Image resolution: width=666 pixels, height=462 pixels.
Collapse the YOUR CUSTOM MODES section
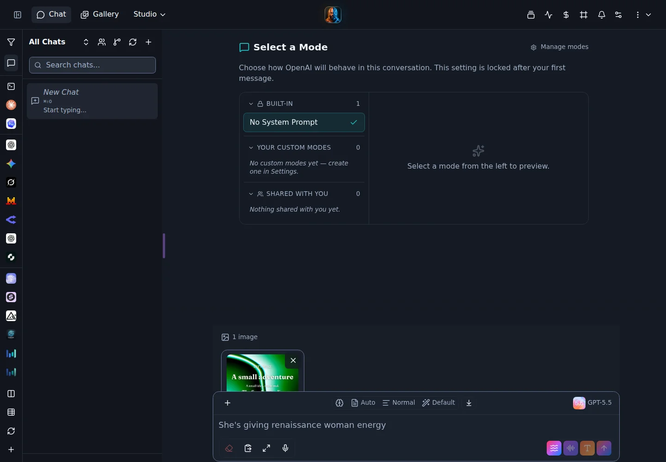tap(251, 148)
